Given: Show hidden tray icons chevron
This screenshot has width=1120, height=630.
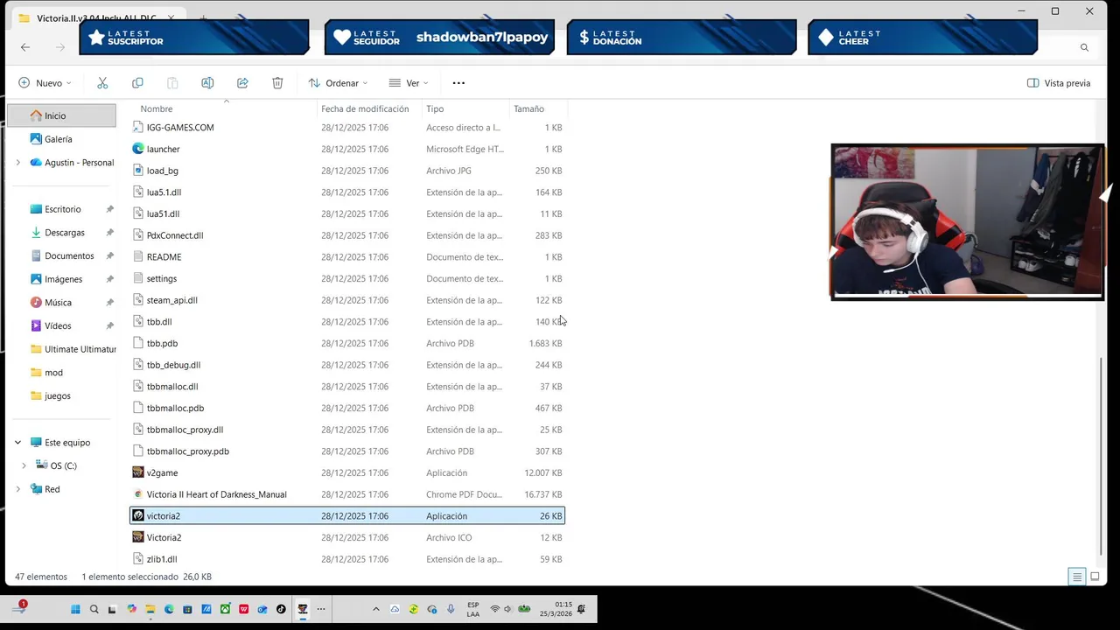Looking at the screenshot, I should (376, 609).
